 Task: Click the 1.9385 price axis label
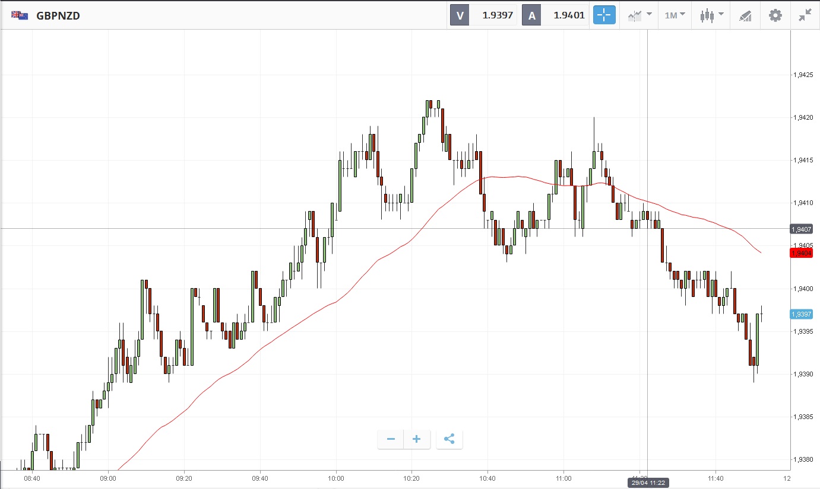click(x=803, y=417)
